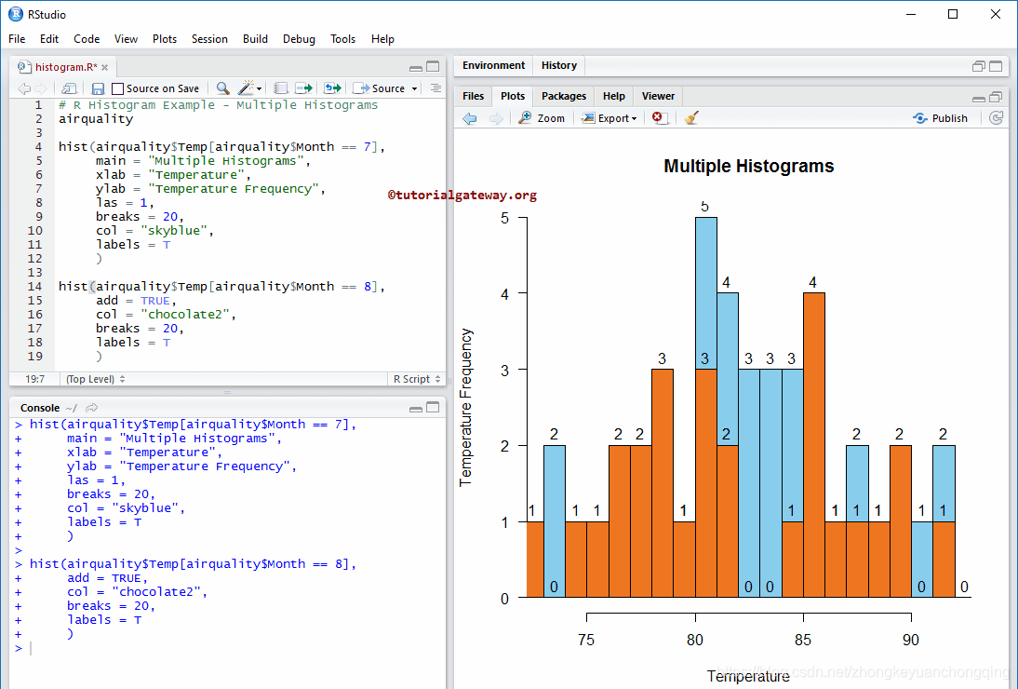The height and width of the screenshot is (689, 1018).
Task: Expand the code tools wand dropdown arrow
Action: (x=259, y=89)
